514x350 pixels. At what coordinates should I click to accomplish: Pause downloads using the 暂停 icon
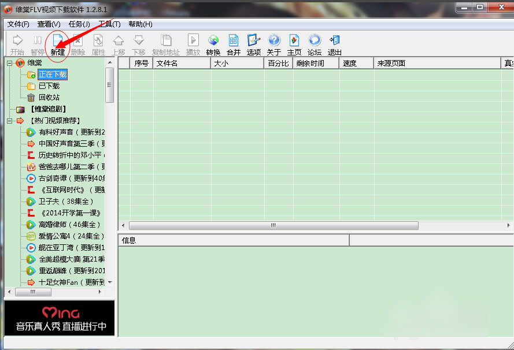38,43
